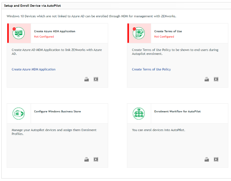This screenshot has width=231, height=181.
Task: Open documentation icon in Terms of Use card
Action: point(207,79)
